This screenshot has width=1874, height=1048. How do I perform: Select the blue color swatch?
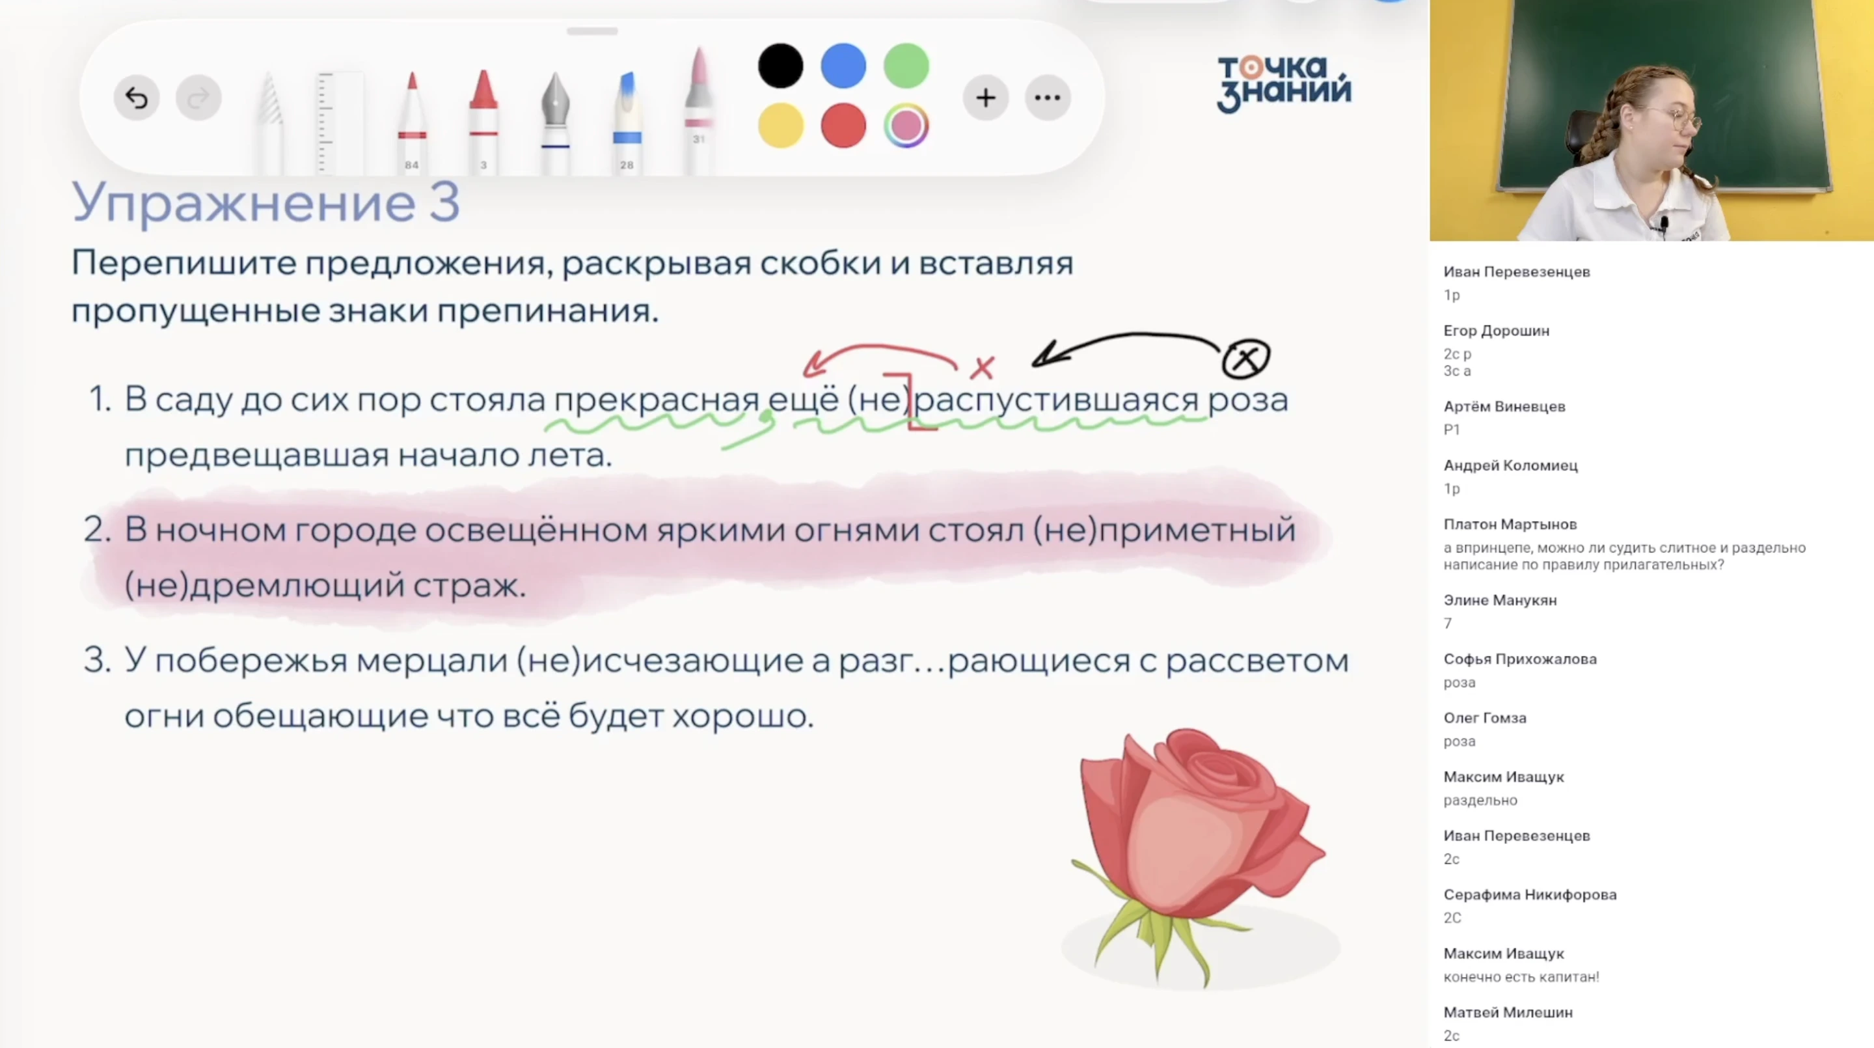843,66
